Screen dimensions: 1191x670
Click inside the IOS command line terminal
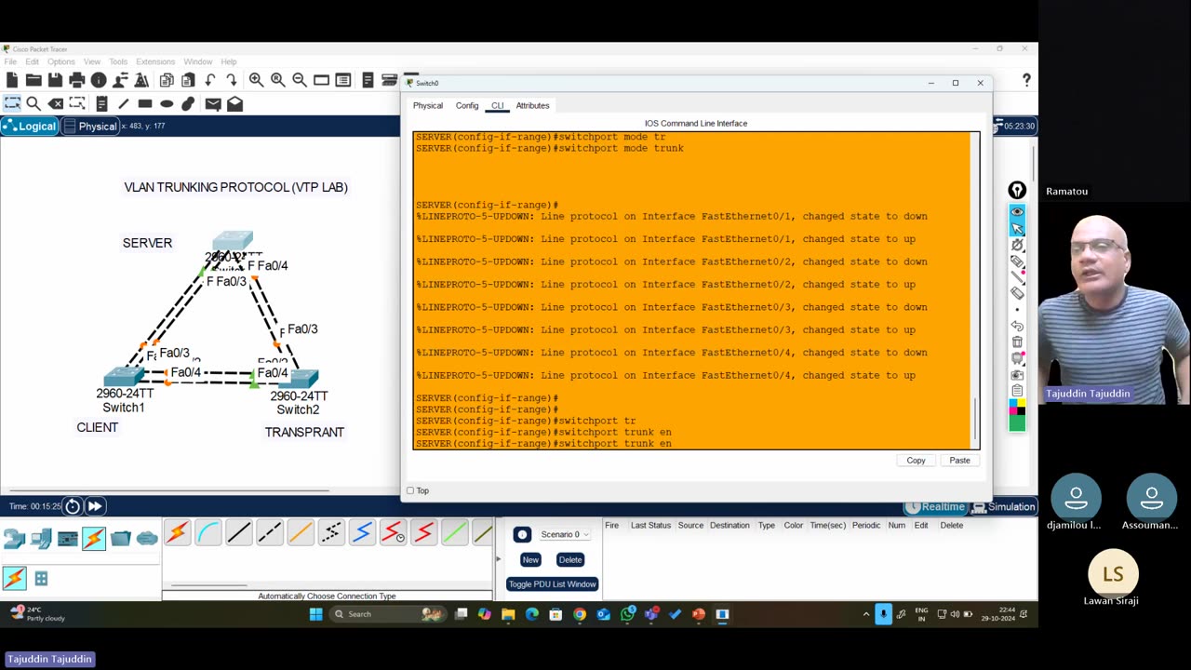point(692,290)
